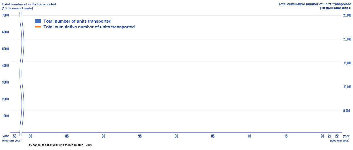
Task: Click the 15 year tick label
Action: click(x=286, y=136)
